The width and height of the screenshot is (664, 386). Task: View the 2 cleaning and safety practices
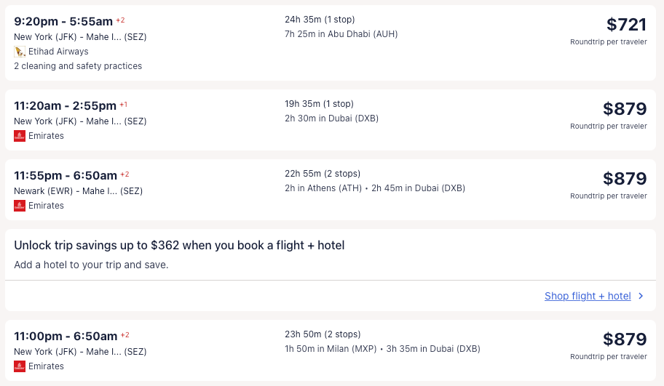point(78,66)
